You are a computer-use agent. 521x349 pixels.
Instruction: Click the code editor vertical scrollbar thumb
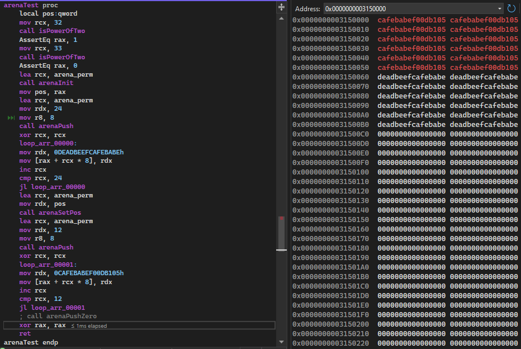[281, 233]
